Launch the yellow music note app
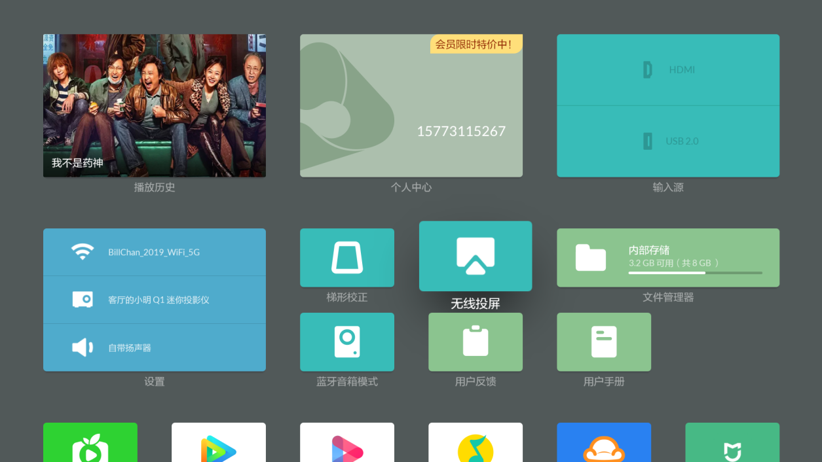This screenshot has height=462, width=822. [476, 442]
